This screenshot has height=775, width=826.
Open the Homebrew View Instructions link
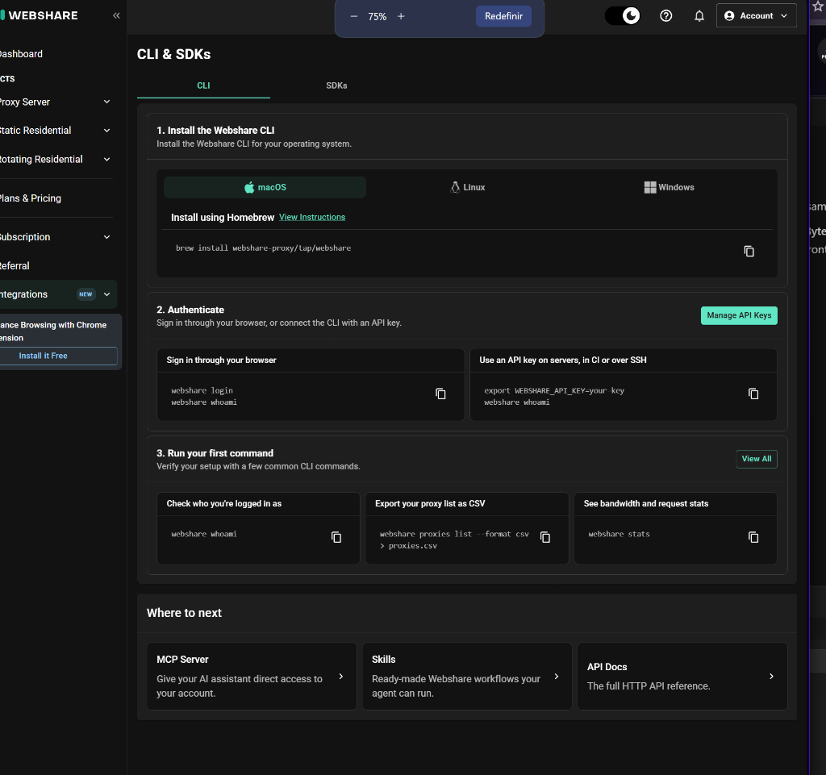(x=312, y=218)
